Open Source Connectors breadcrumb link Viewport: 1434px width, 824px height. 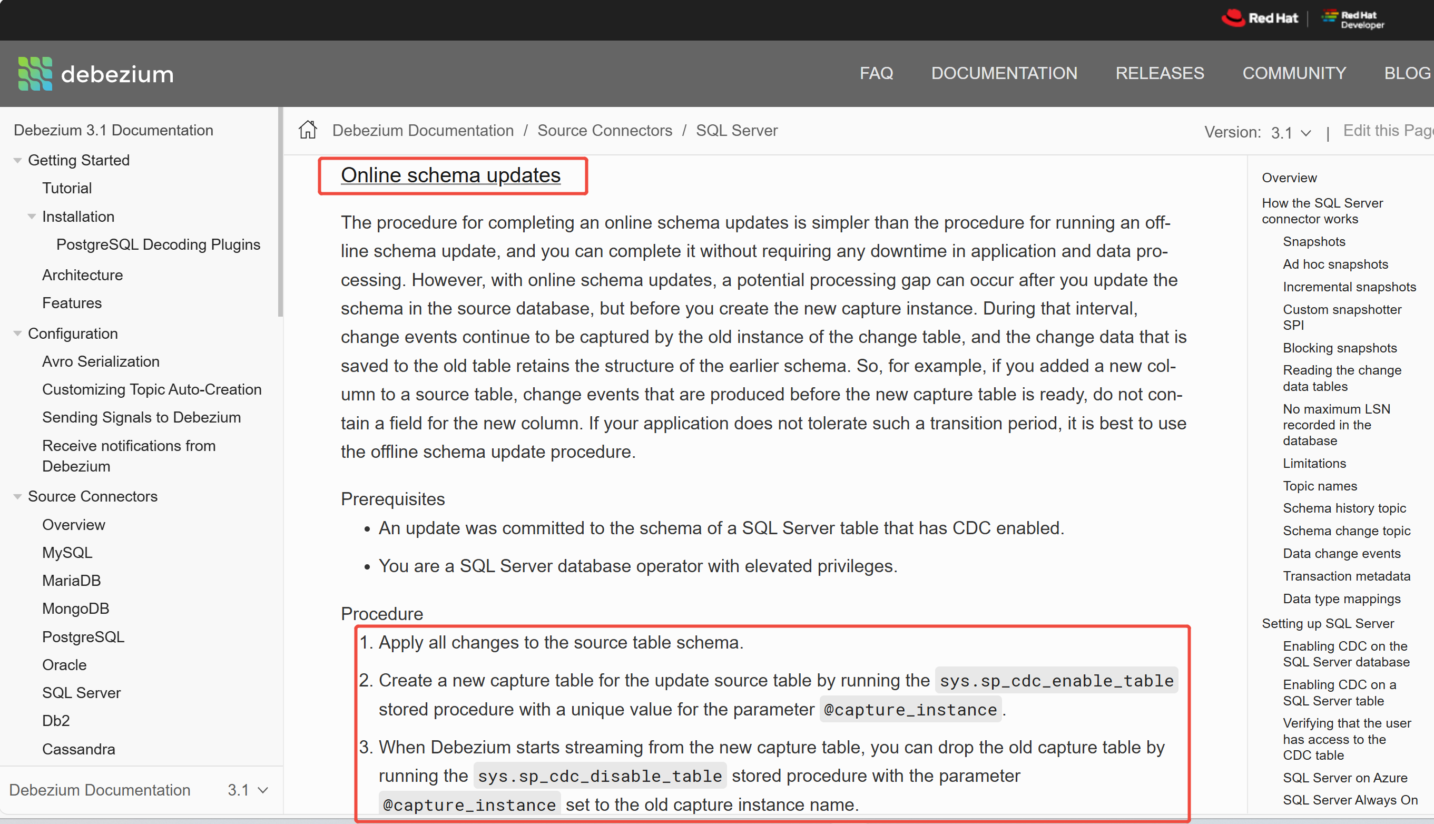(x=604, y=131)
